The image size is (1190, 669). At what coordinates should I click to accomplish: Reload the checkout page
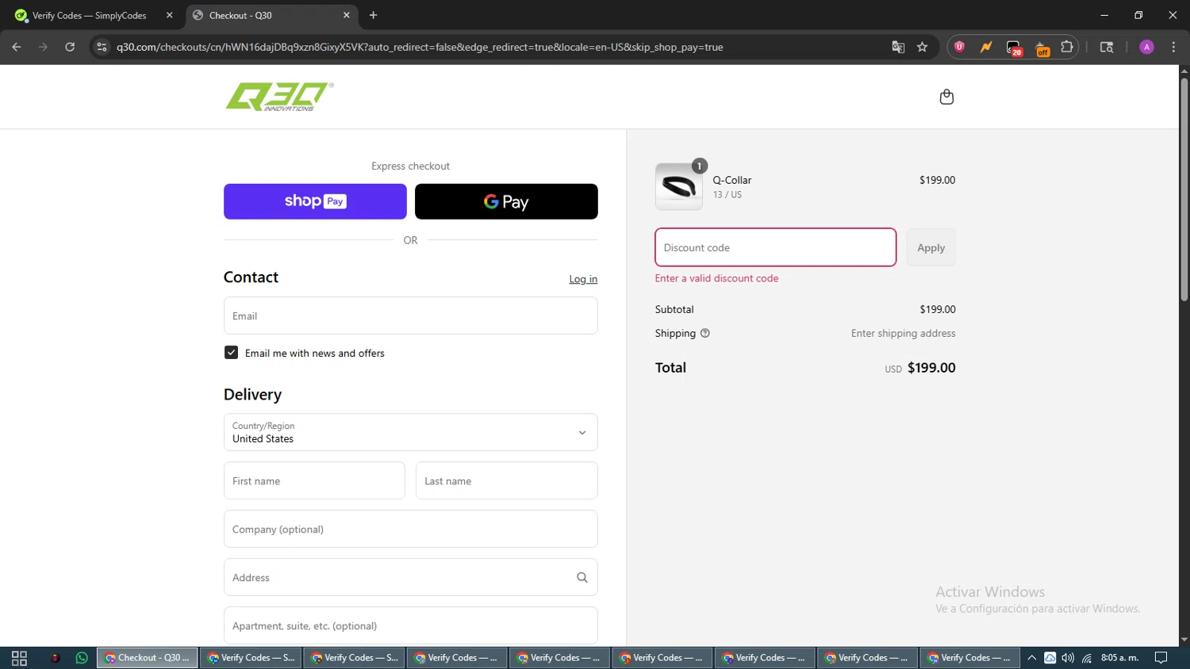point(70,47)
